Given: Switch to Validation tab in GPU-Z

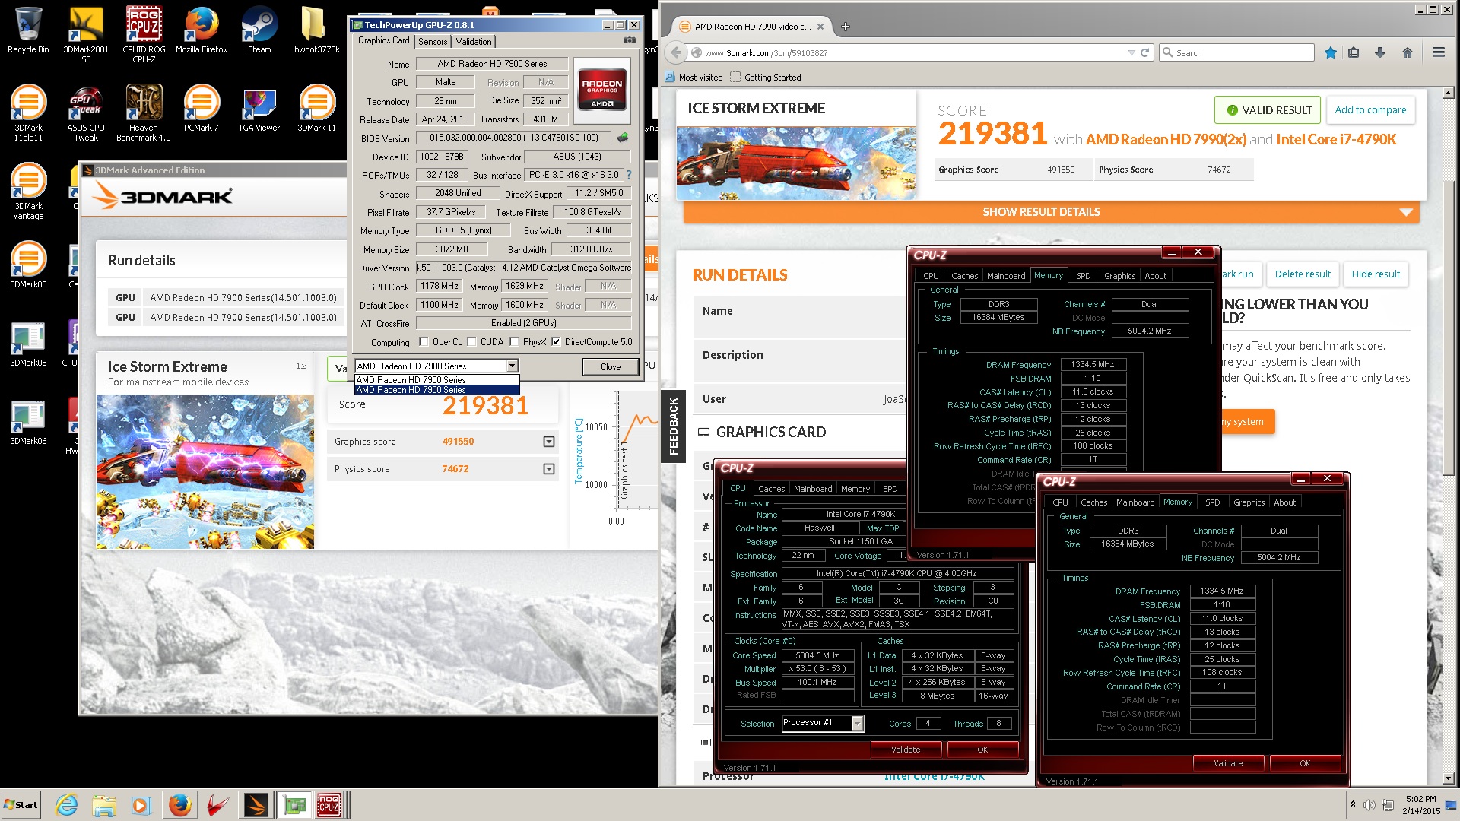Looking at the screenshot, I should click(x=474, y=42).
